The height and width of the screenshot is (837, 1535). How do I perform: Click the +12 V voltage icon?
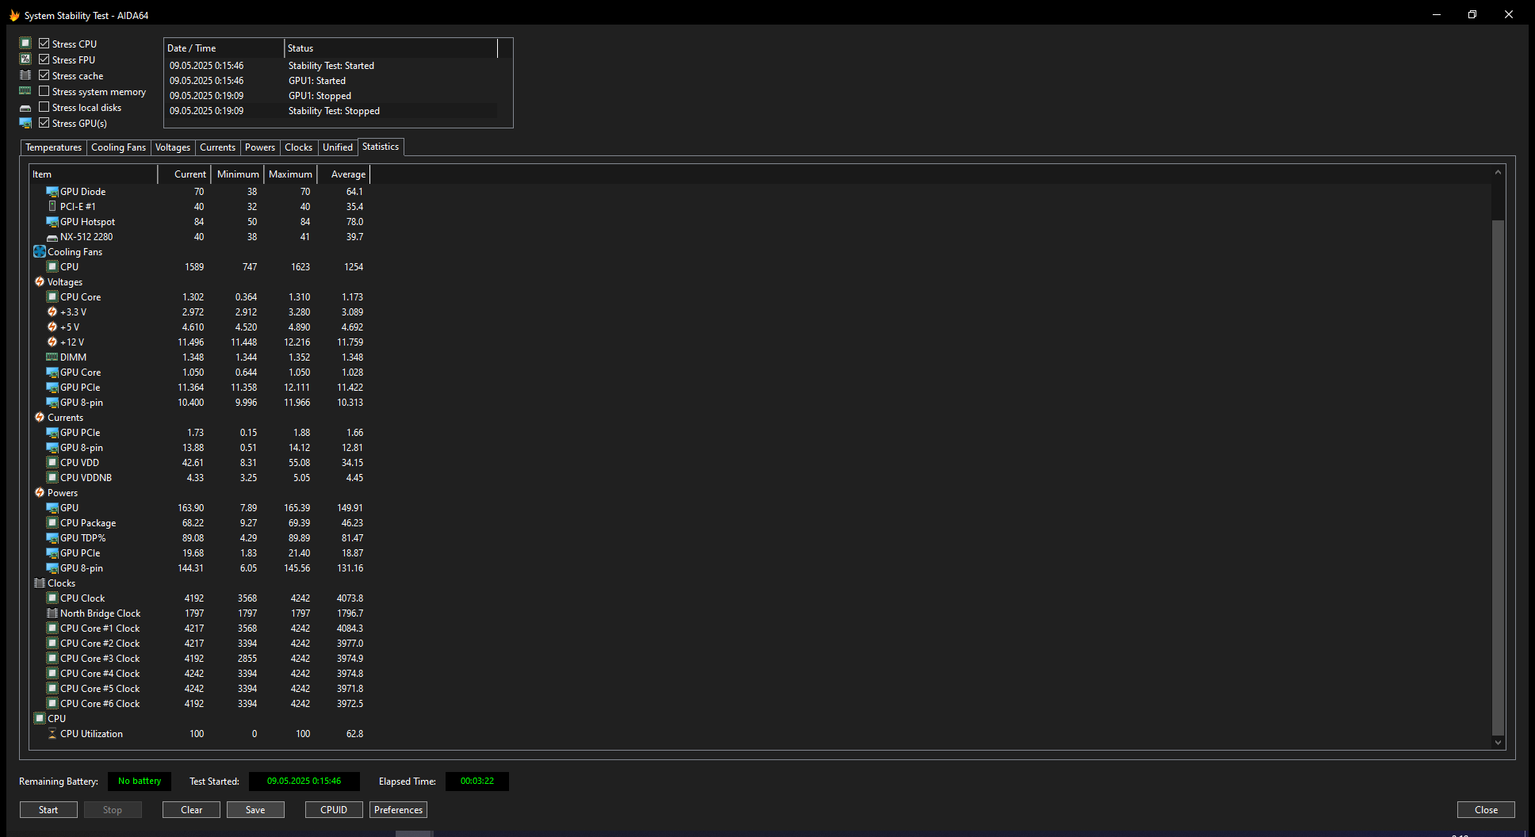(52, 342)
